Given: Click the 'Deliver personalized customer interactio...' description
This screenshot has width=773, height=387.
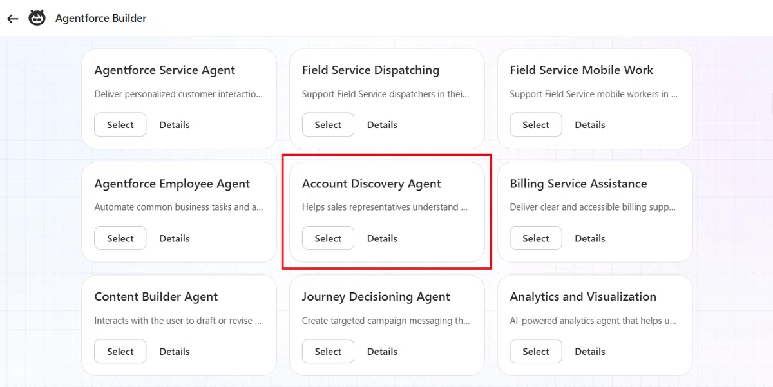Looking at the screenshot, I should [x=178, y=94].
